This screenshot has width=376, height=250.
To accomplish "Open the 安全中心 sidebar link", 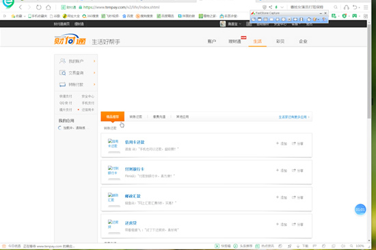I will (88, 97).
